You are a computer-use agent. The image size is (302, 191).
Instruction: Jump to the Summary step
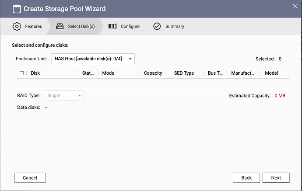point(174,26)
